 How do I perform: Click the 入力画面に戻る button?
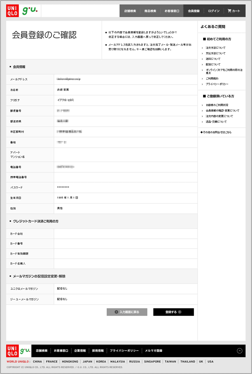[127, 312]
